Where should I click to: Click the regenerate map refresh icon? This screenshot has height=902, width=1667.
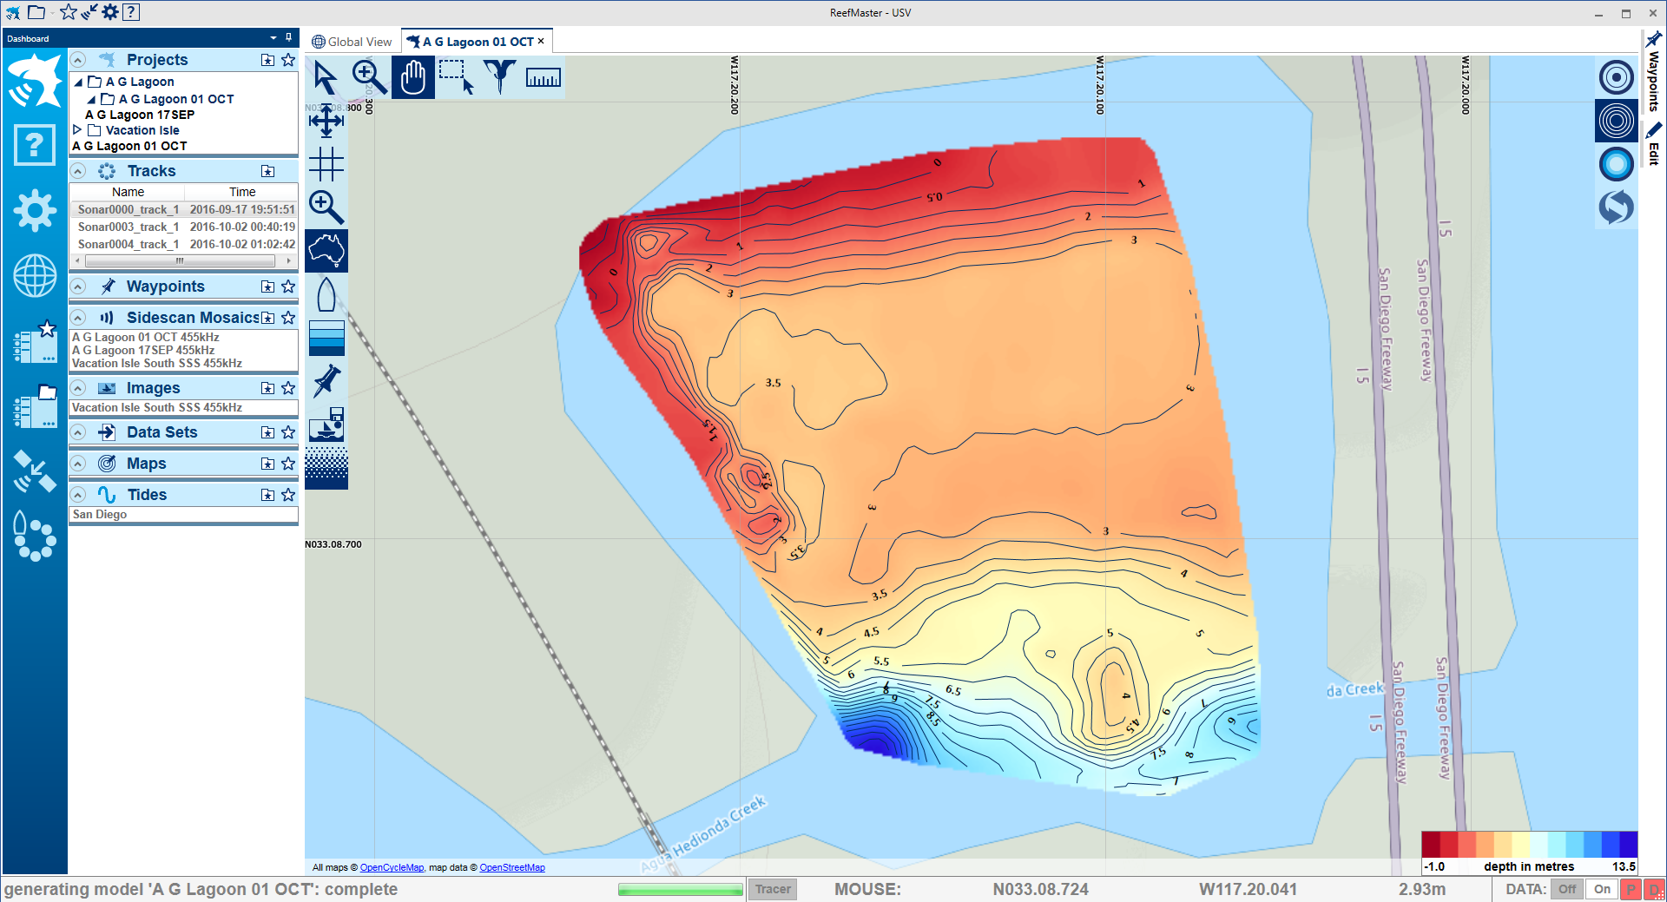click(x=1616, y=207)
